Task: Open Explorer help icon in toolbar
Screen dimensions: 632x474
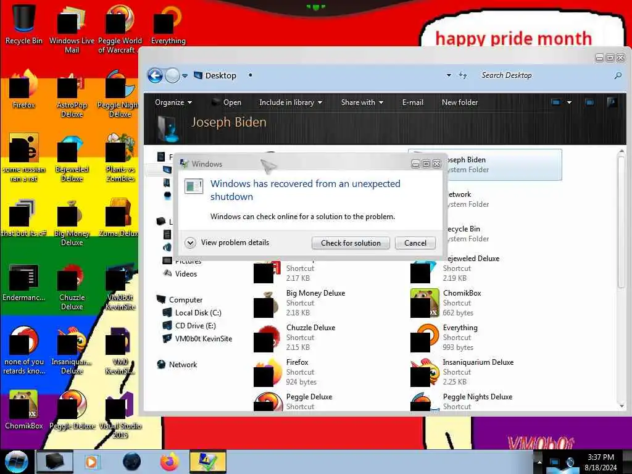Action: coord(612,102)
